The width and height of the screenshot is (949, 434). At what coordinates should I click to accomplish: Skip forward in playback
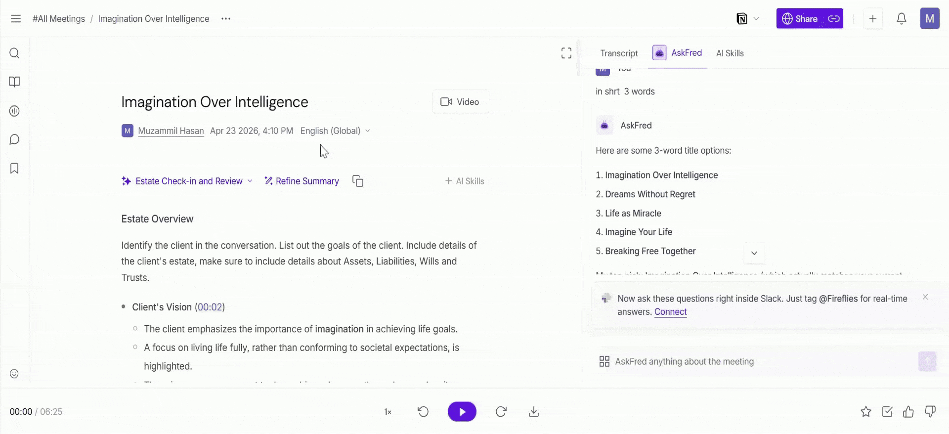[501, 412]
